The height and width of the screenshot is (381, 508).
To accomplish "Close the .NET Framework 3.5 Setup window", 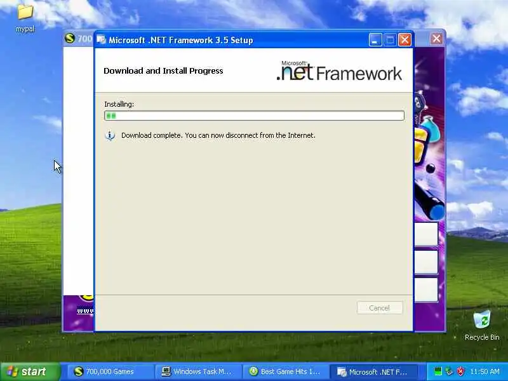I will tap(404, 40).
